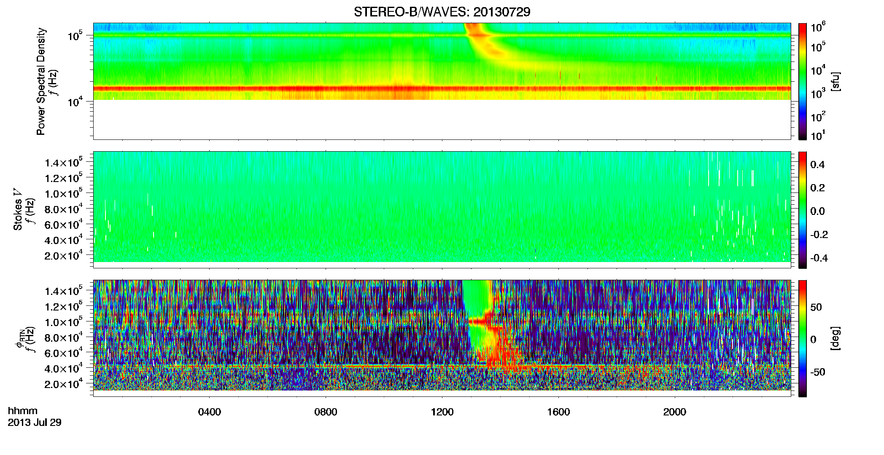Screen dimensions: 884x455
Task: Click the 0800 time tick label
Action: tap(326, 412)
